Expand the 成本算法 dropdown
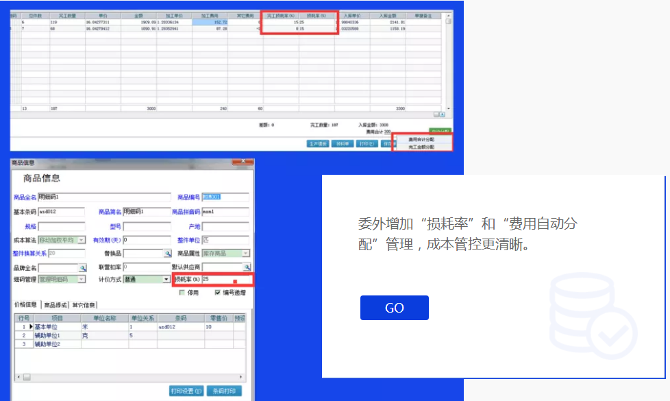The width and height of the screenshot is (670, 401). [82, 241]
